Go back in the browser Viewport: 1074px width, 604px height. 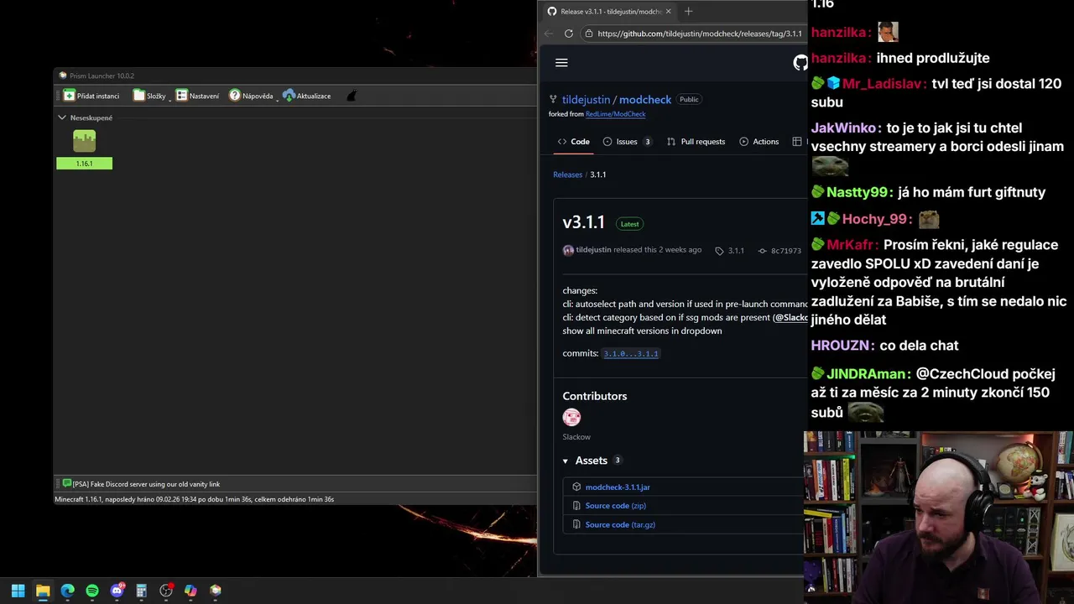pyautogui.click(x=549, y=34)
